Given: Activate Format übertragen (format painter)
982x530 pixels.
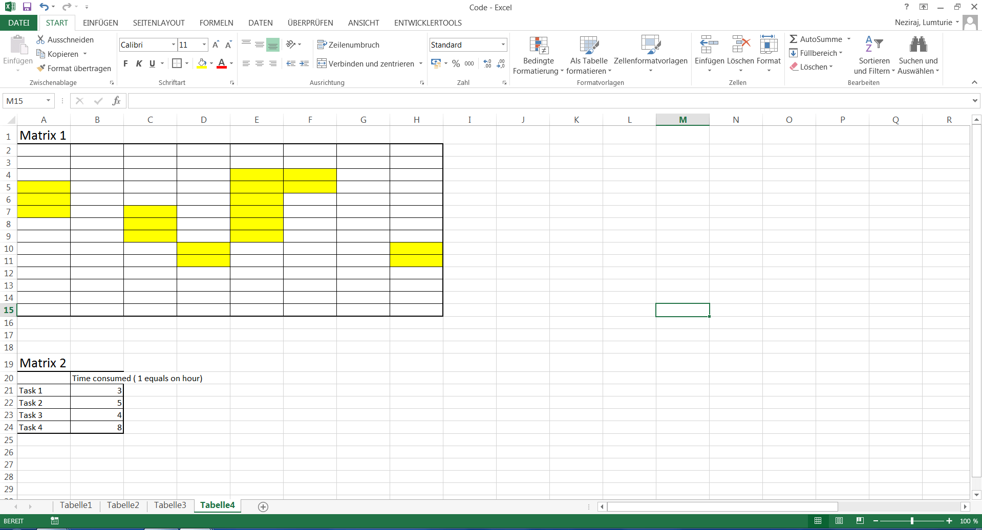Looking at the screenshot, I should (73, 68).
